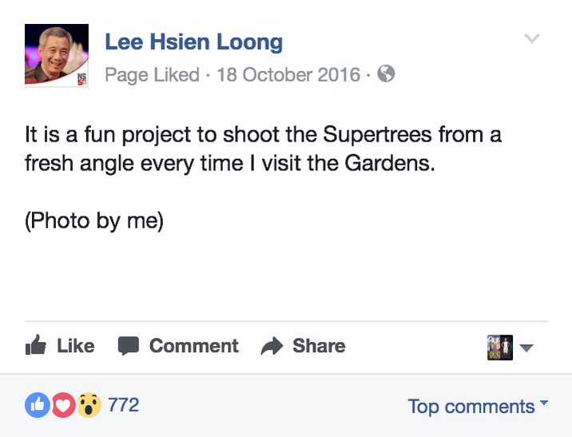The image size is (572, 437).
Task: Click the red heart Love reaction
Action: [63, 405]
